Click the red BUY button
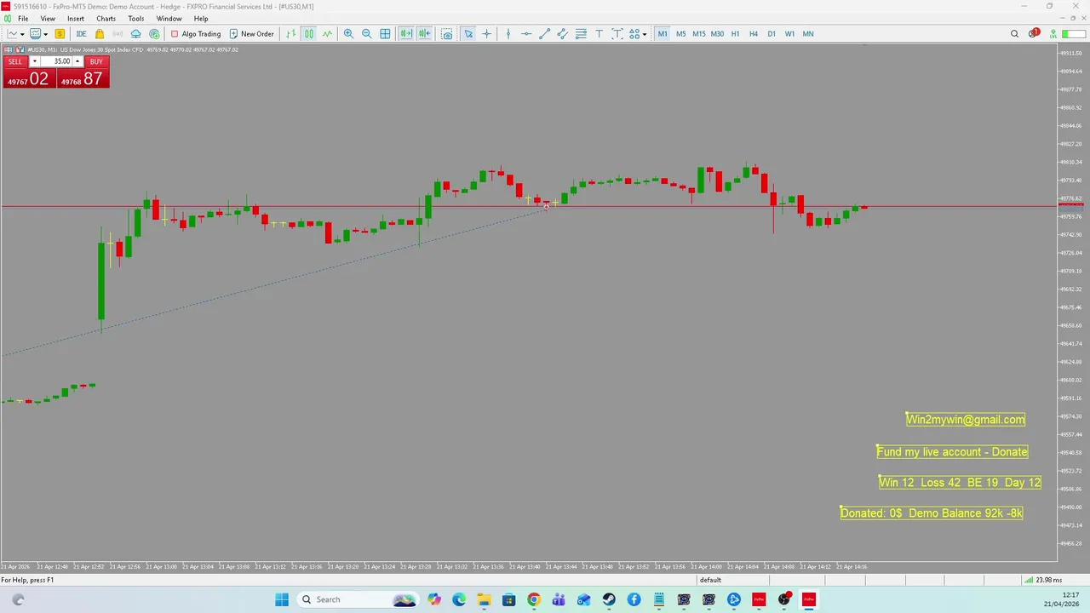Image resolution: width=1090 pixels, height=613 pixels. (x=96, y=61)
